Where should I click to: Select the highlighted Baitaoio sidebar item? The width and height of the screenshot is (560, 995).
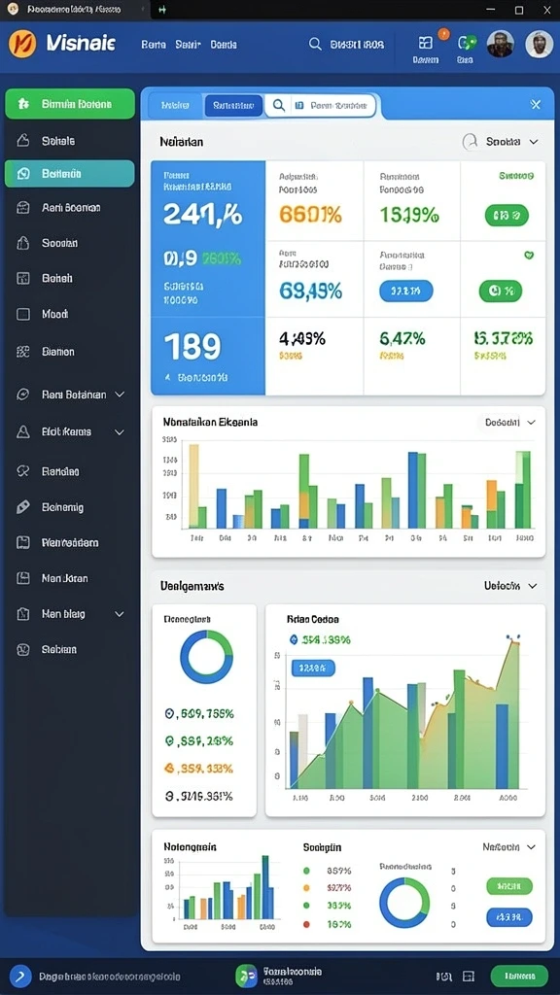69,173
